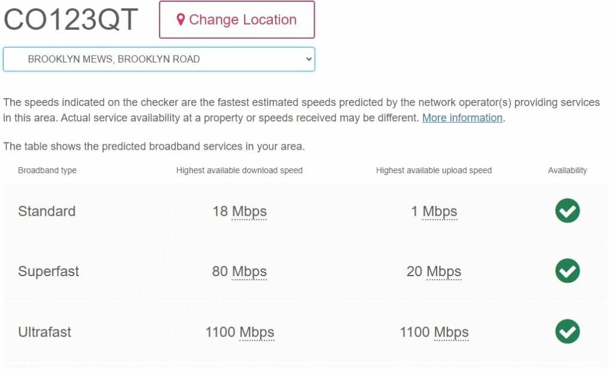Viewport: 614px width, 369px height.
Task: Select the Superfast 20 Mbps upload value
Action: 434,271
